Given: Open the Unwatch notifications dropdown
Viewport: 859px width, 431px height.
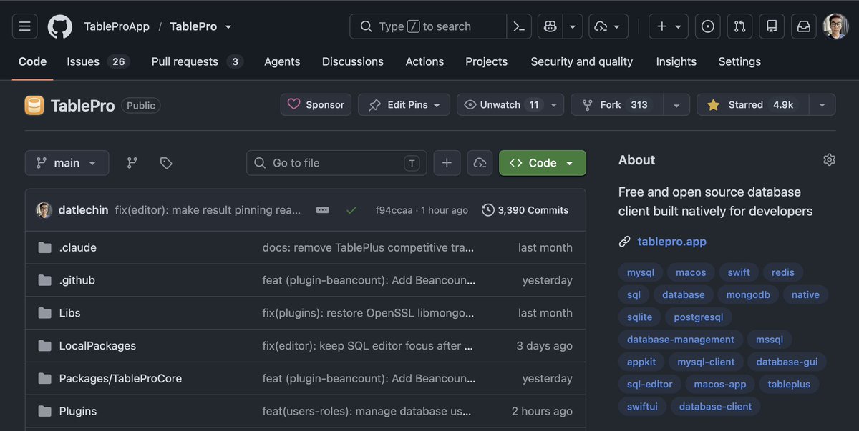Looking at the screenshot, I should (x=510, y=104).
